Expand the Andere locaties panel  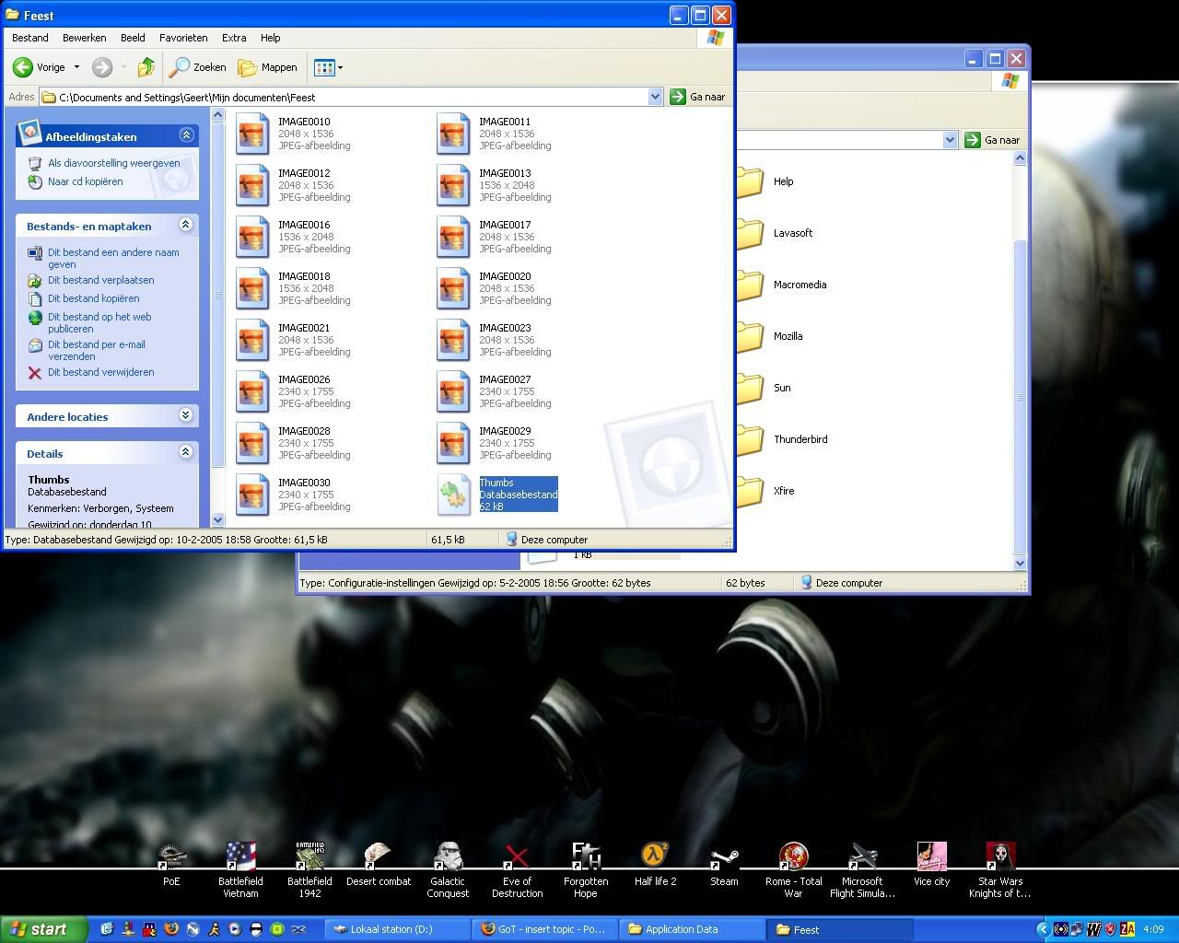point(186,415)
